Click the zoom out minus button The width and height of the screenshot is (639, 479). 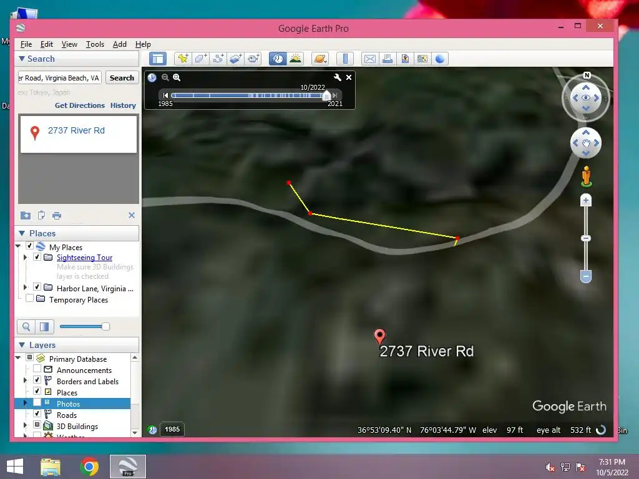pos(585,276)
